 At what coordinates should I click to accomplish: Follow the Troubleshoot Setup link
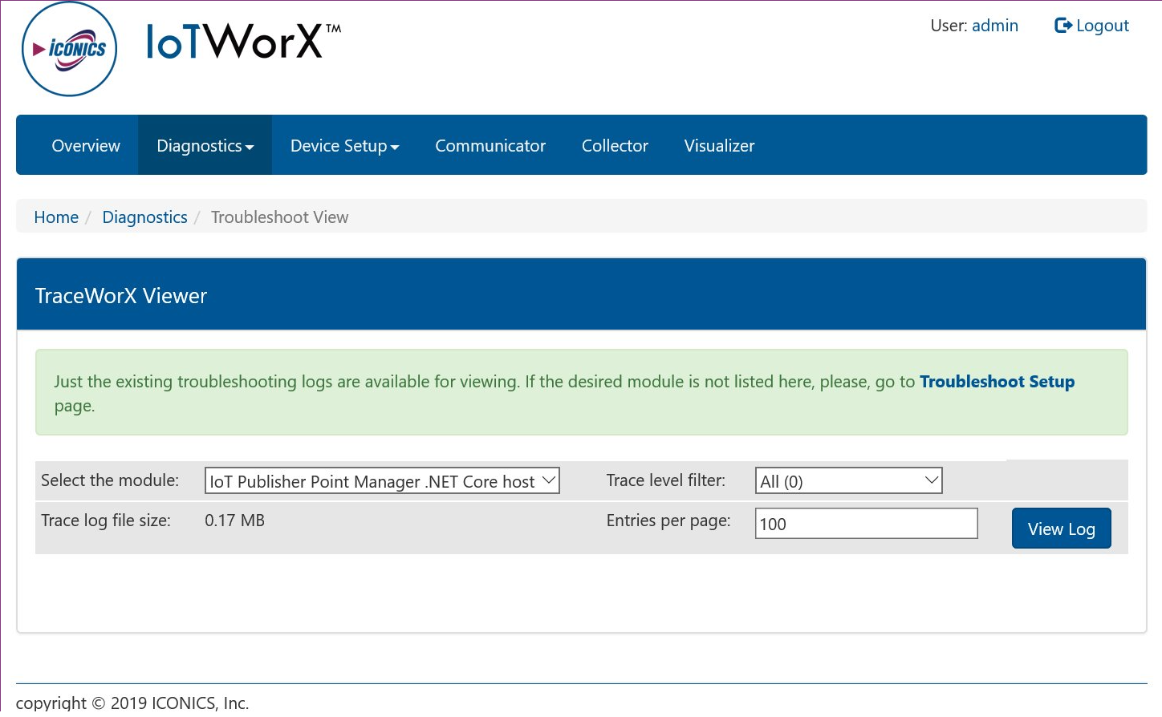point(997,382)
